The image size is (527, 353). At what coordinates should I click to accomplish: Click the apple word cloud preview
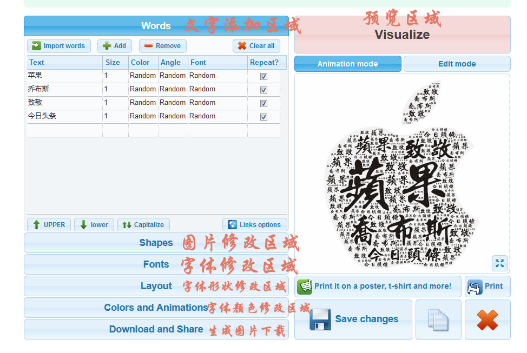click(x=401, y=175)
